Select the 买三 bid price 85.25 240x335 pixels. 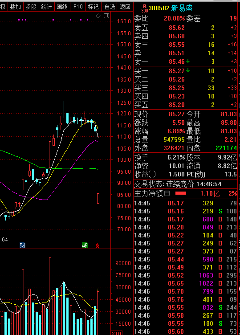(x=177, y=88)
